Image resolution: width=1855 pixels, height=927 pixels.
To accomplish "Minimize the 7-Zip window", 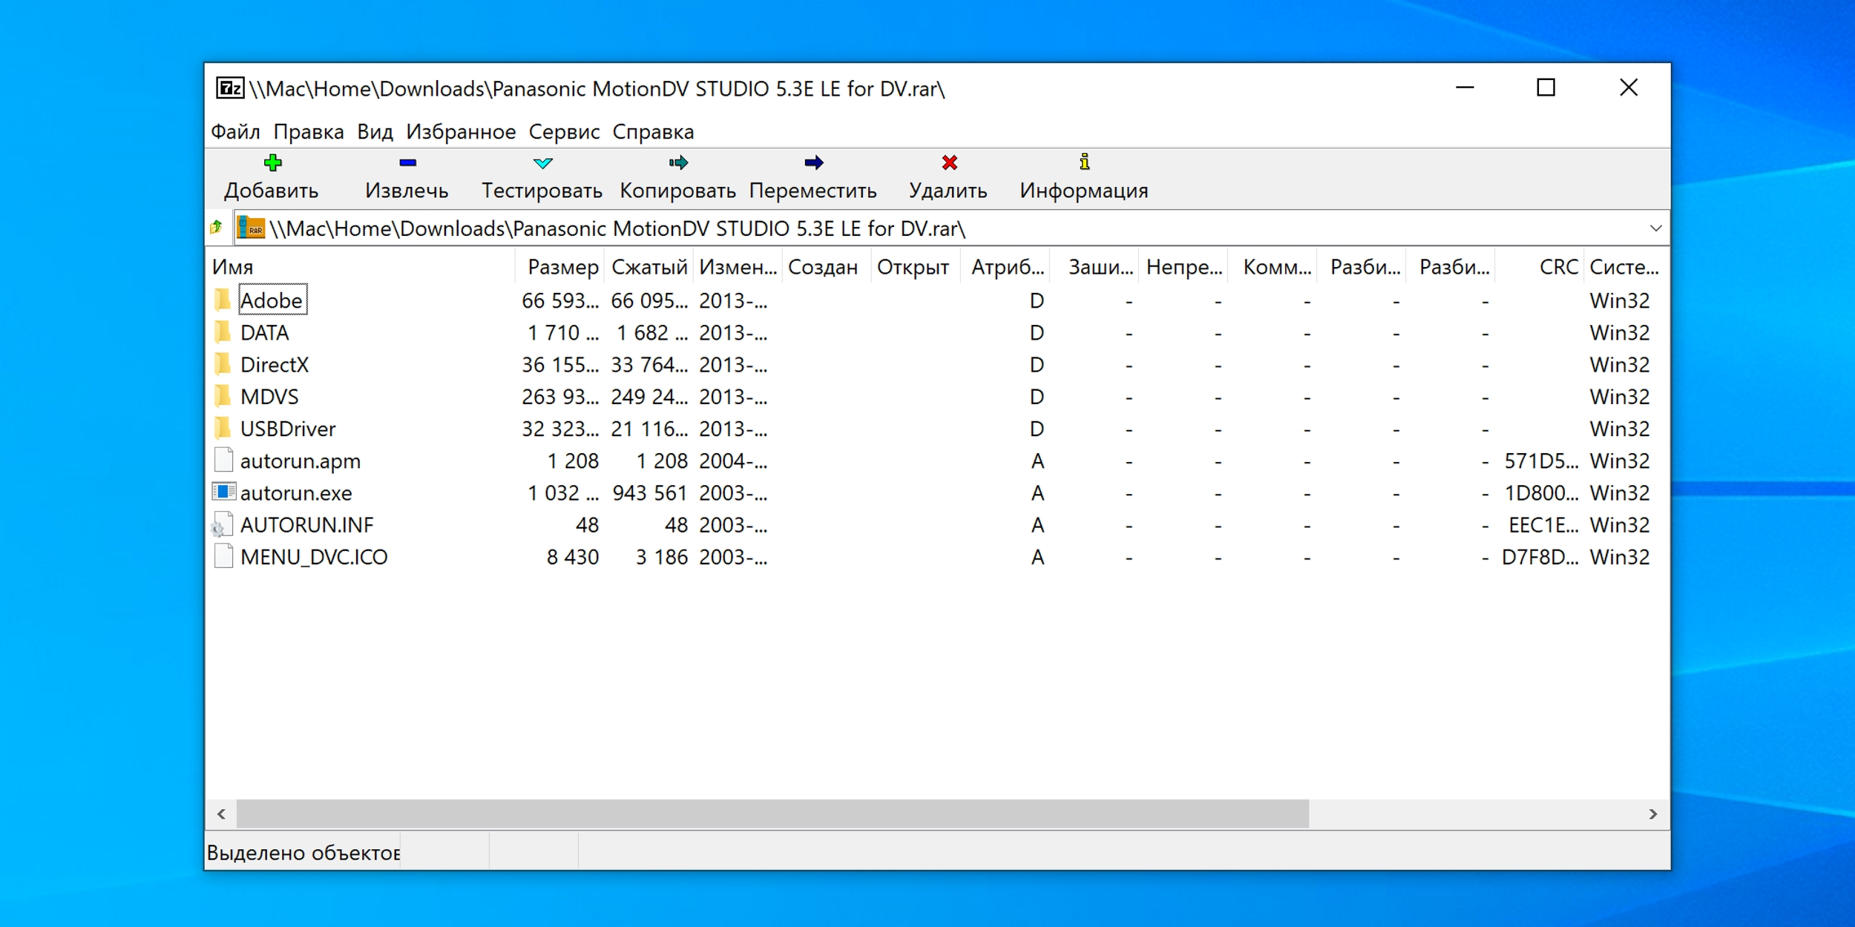I will click(x=1465, y=88).
